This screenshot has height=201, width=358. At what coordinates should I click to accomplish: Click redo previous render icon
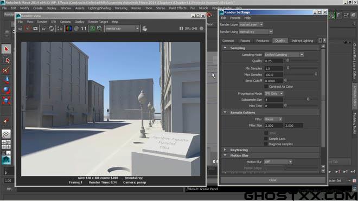[x=20, y=29]
